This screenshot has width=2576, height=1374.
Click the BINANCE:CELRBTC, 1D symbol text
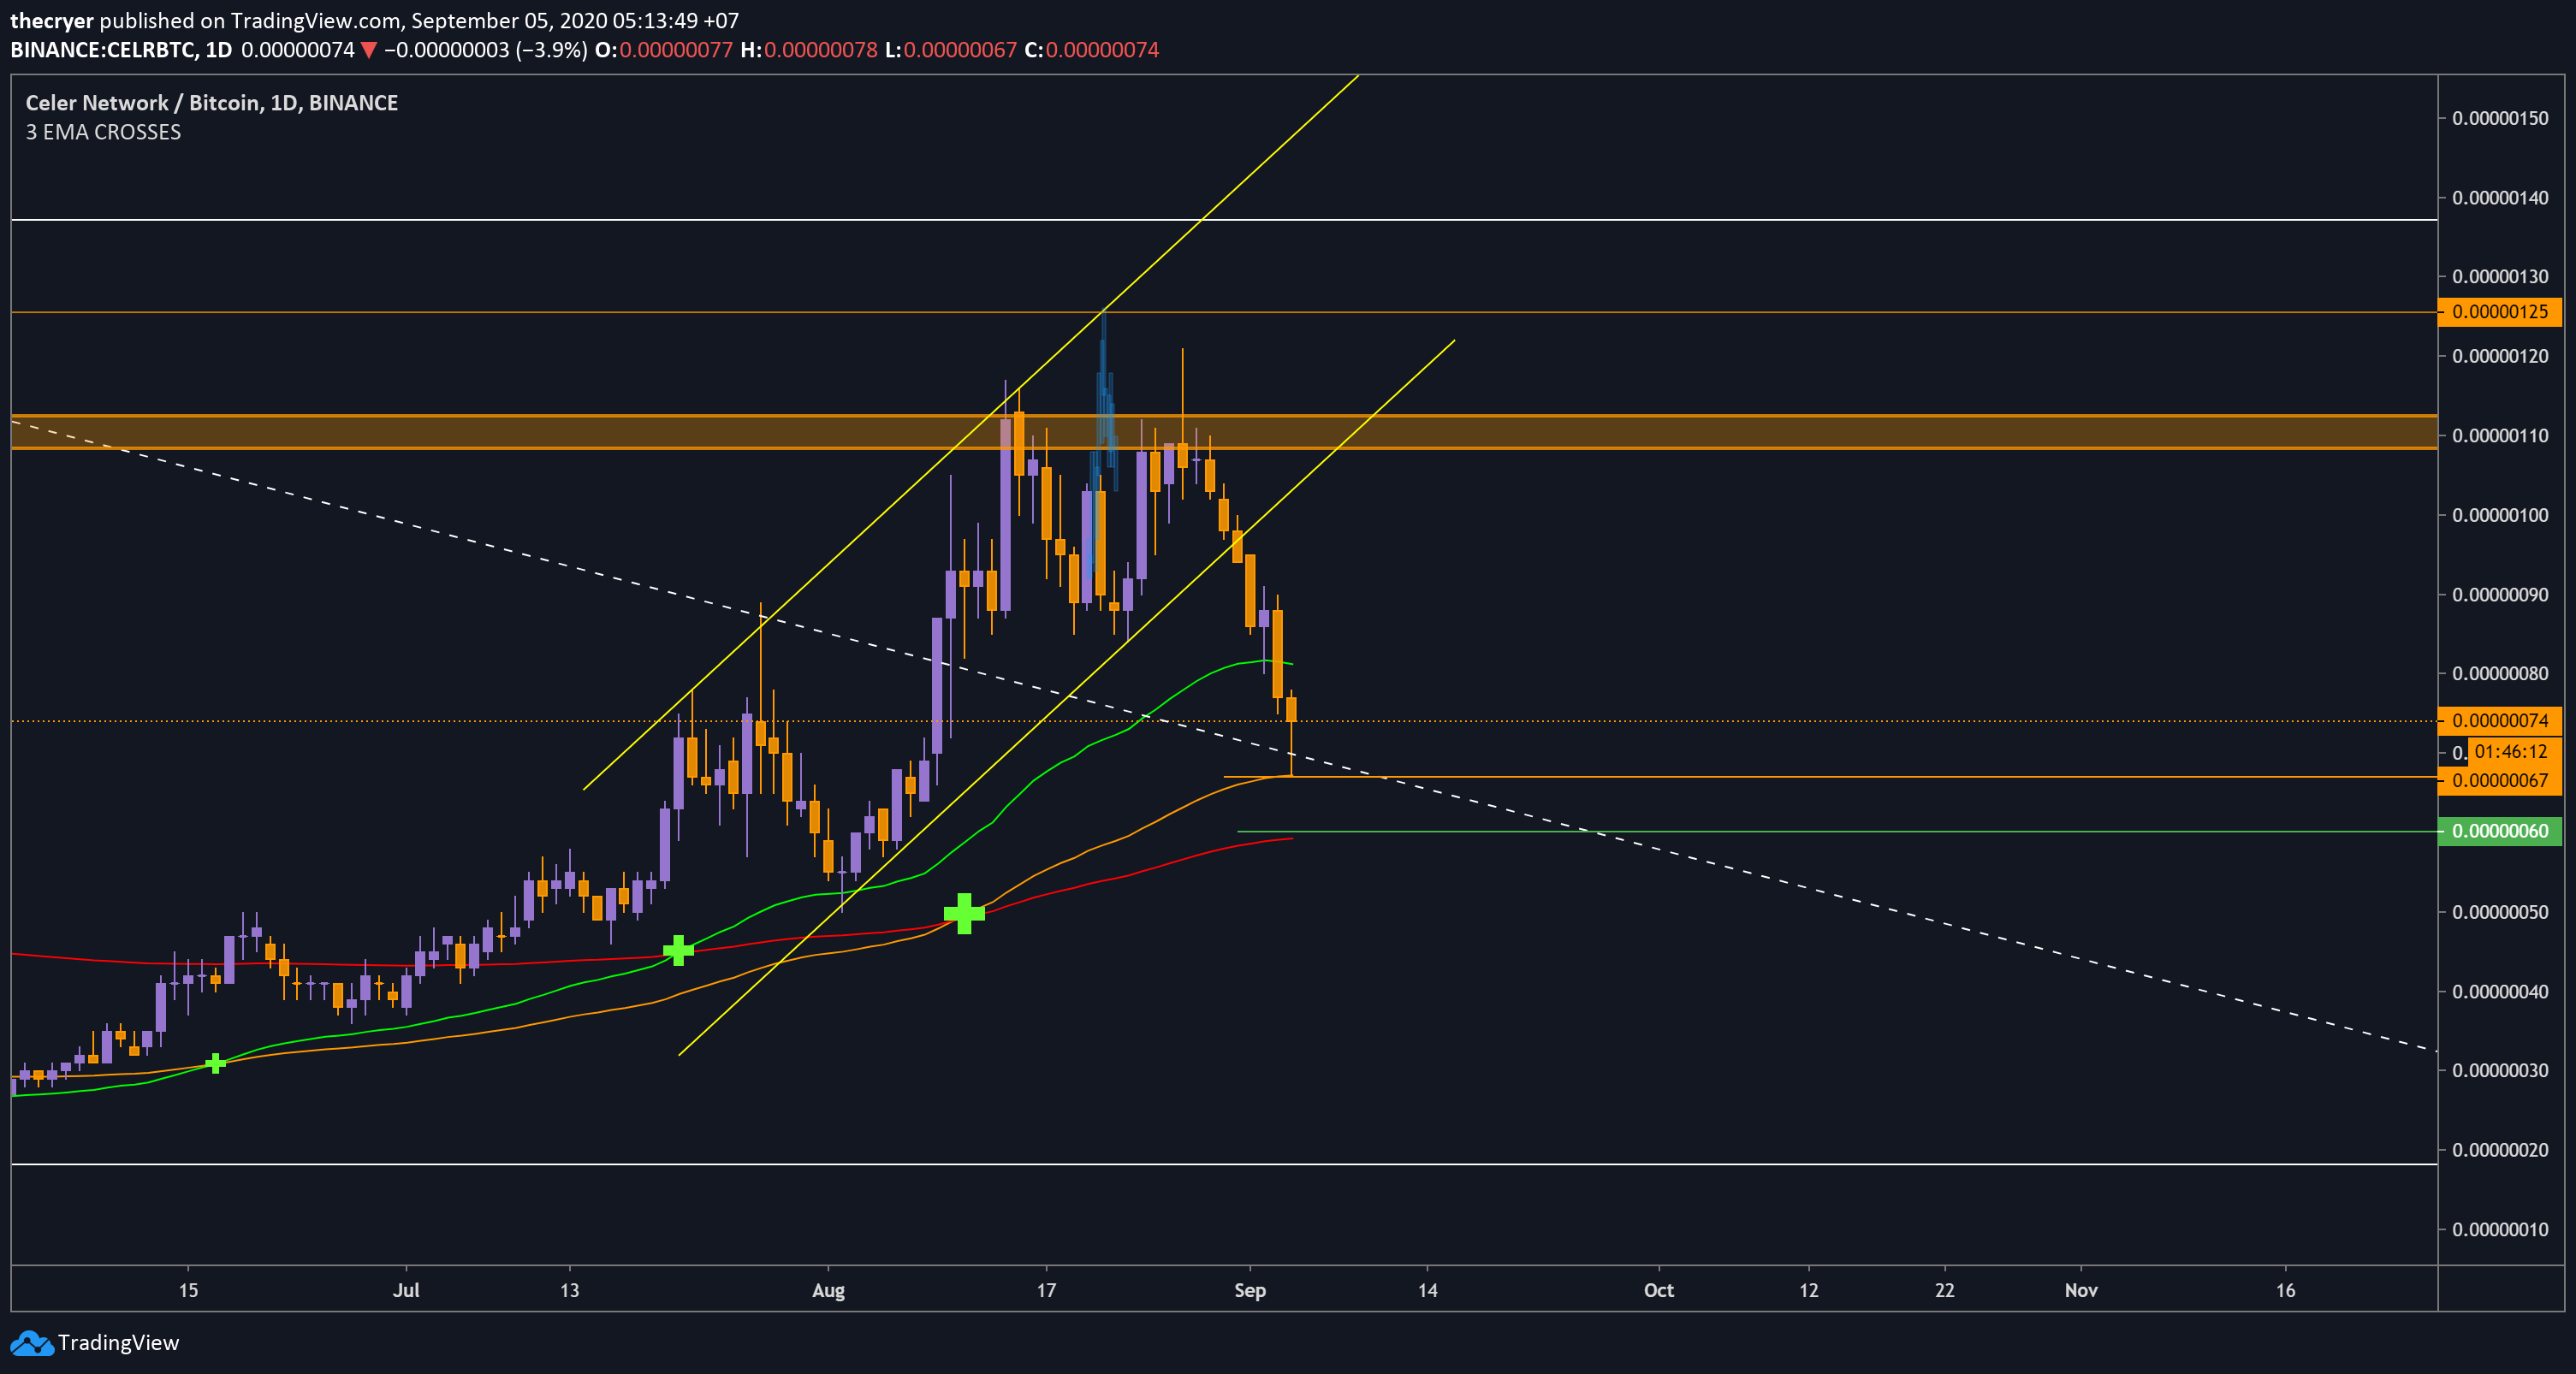point(121,50)
